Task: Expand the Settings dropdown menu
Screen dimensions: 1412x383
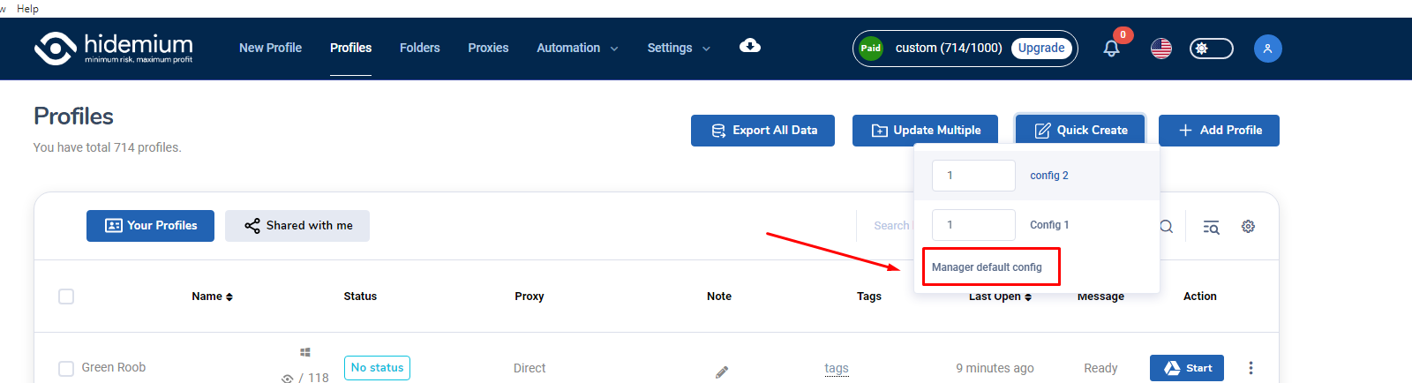Action: (x=678, y=48)
